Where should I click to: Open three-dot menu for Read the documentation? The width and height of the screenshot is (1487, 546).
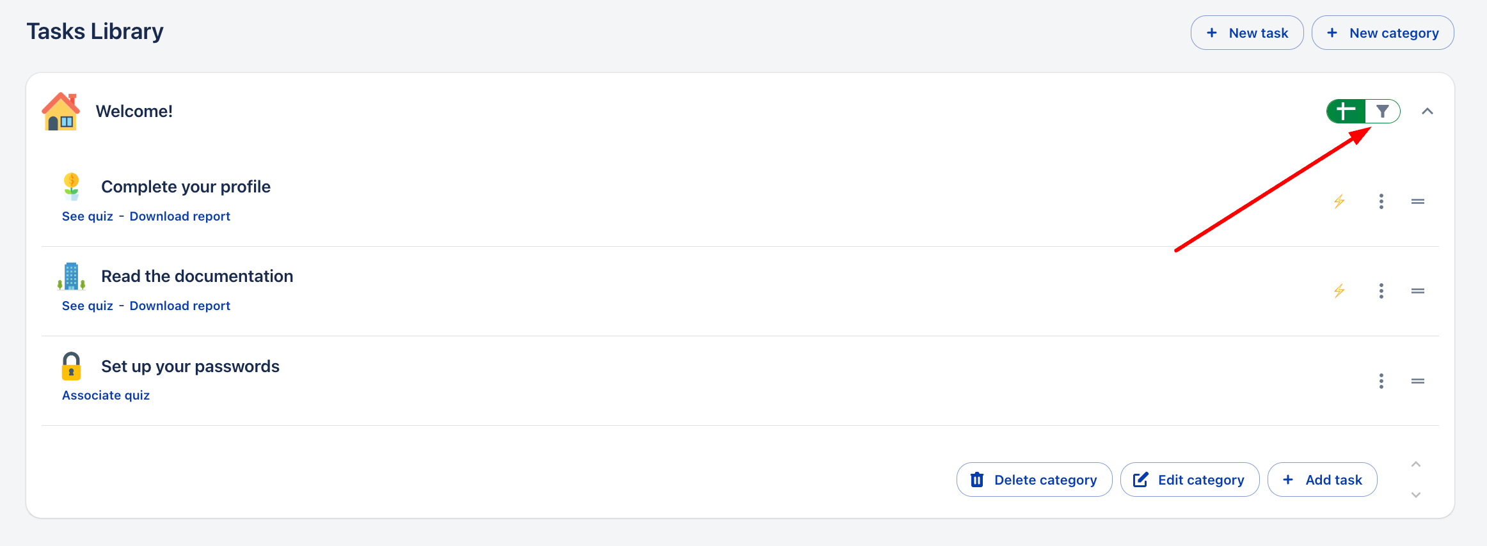click(1381, 291)
